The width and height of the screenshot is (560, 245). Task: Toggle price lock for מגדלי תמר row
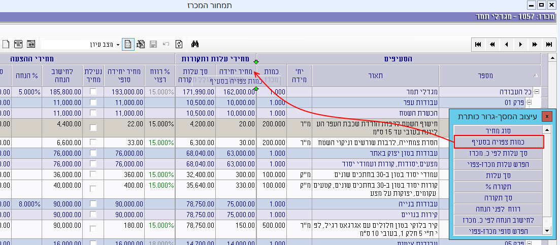tap(93, 92)
